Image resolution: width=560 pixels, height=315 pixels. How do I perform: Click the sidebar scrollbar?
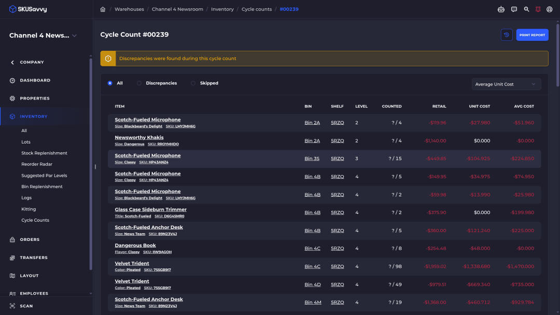91,163
